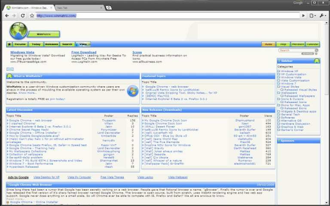Viewport: 330px width, 206px height.
Task: Open the Wallpapers category
Action: tap(289, 93)
